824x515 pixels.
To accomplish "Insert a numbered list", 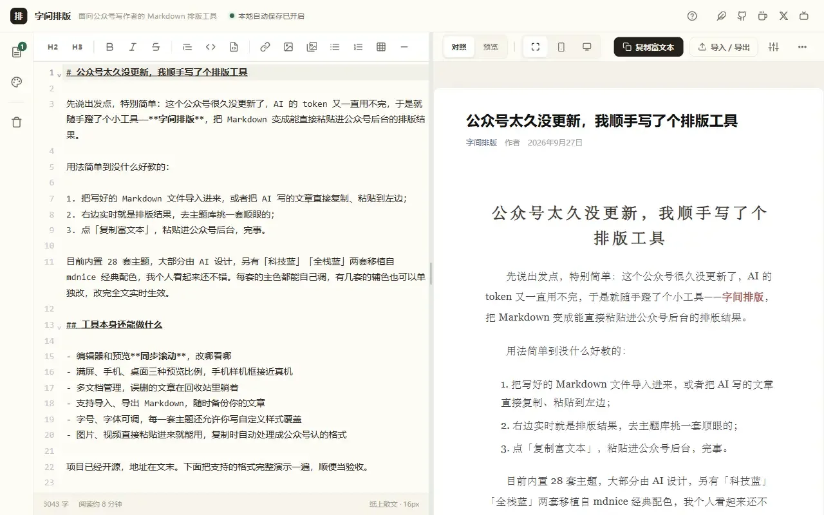I will click(x=358, y=47).
